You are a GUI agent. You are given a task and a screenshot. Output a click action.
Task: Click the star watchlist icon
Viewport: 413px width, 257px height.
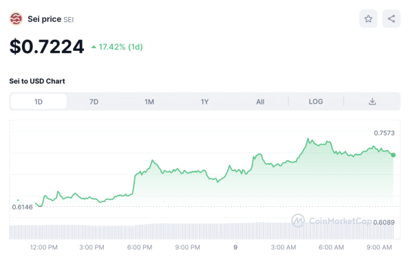pos(368,19)
